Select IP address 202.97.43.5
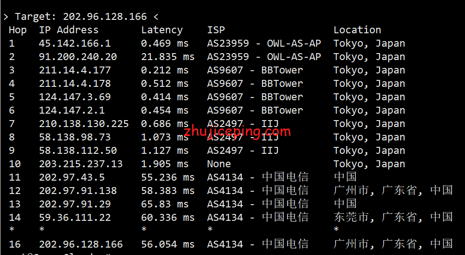 [x=72, y=177]
